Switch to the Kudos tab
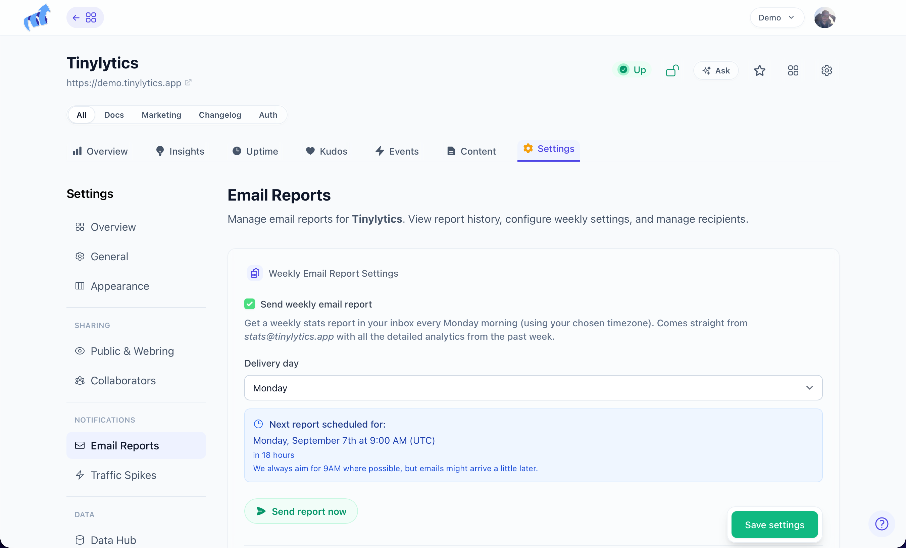 coord(326,152)
